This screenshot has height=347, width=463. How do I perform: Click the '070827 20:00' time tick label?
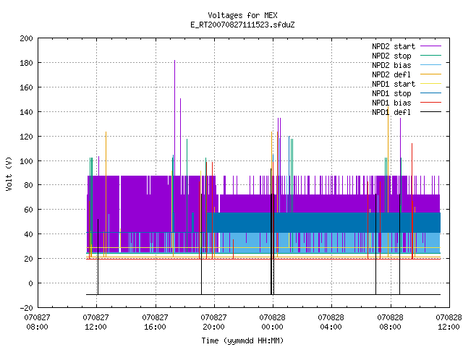(x=214, y=322)
